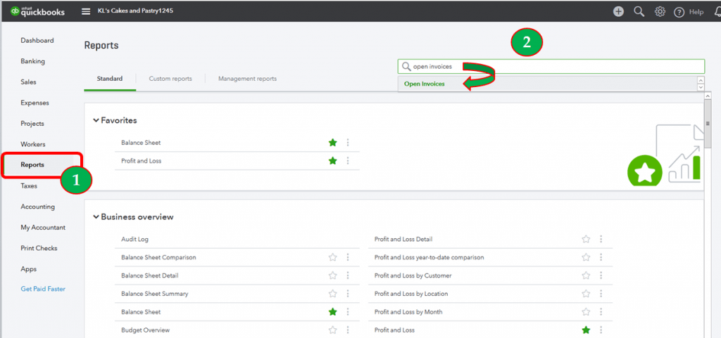Open Apps in sidebar
The height and width of the screenshot is (338, 721).
(28, 269)
